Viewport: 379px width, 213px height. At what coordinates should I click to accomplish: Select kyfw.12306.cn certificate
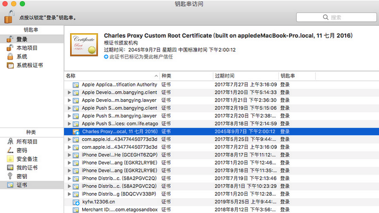[221, 201]
